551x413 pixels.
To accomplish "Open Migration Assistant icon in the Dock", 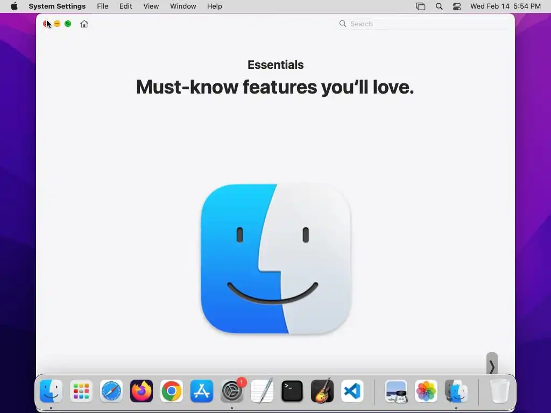I will pyautogui.click(x=456, y=391).
